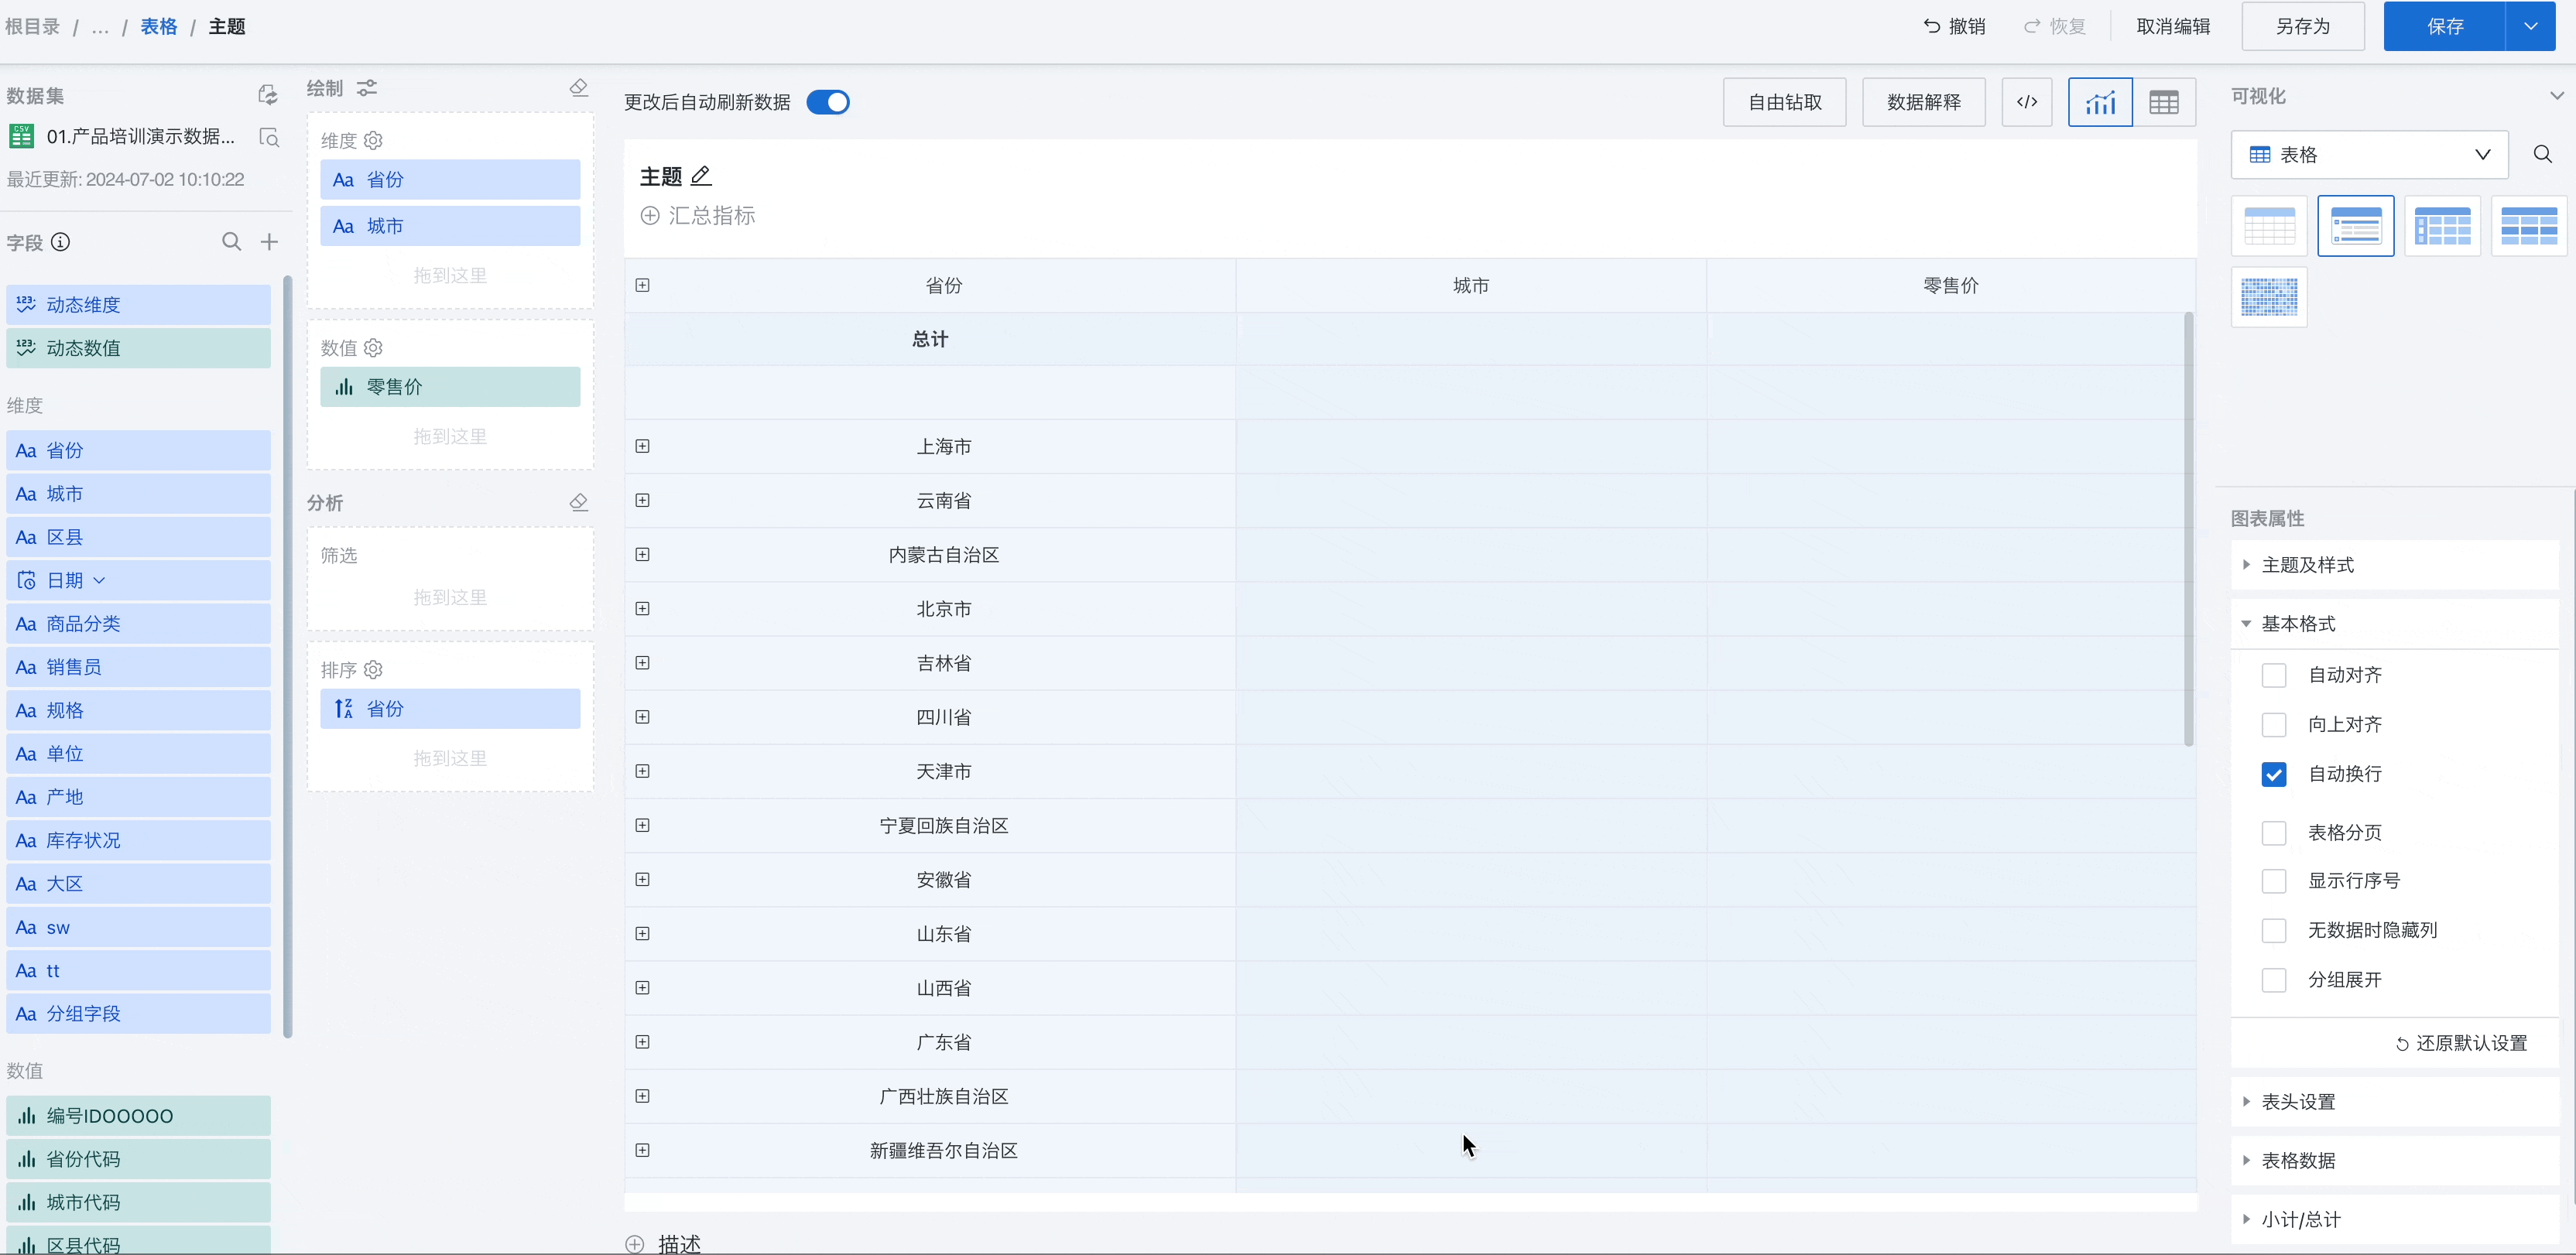The width and height of the screenshot is (2576, 1255).
Task: Expand the 上海市 row
Action: pos(643,446)
